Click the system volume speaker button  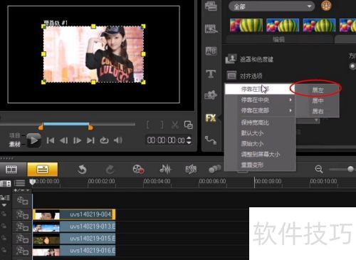pos(118,140)
